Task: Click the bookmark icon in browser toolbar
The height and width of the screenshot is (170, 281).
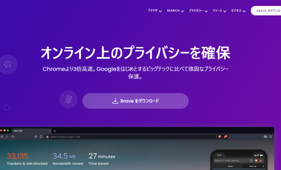Action: click(x=41, y=137)
